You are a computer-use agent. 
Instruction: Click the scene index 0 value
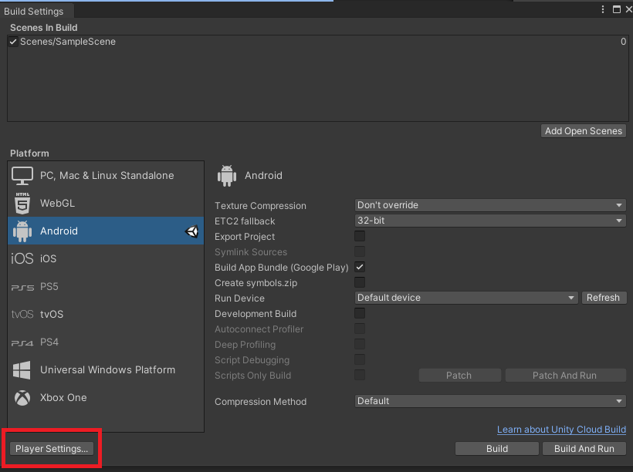point(623,42)
